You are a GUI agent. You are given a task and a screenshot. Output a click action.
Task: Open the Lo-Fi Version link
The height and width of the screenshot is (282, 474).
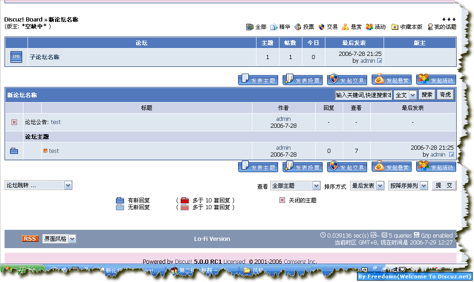212,239
